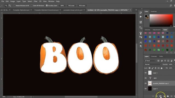Toggle Lock image pixels brush icon
This screenshot has width=175, height=98.
click(x=153, y=68)
